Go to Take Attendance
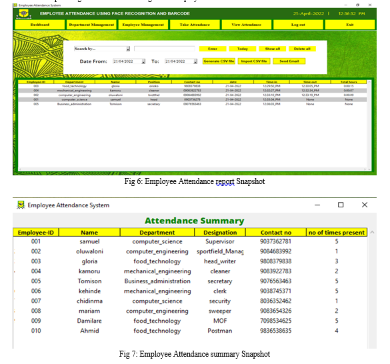 (195, 25)
